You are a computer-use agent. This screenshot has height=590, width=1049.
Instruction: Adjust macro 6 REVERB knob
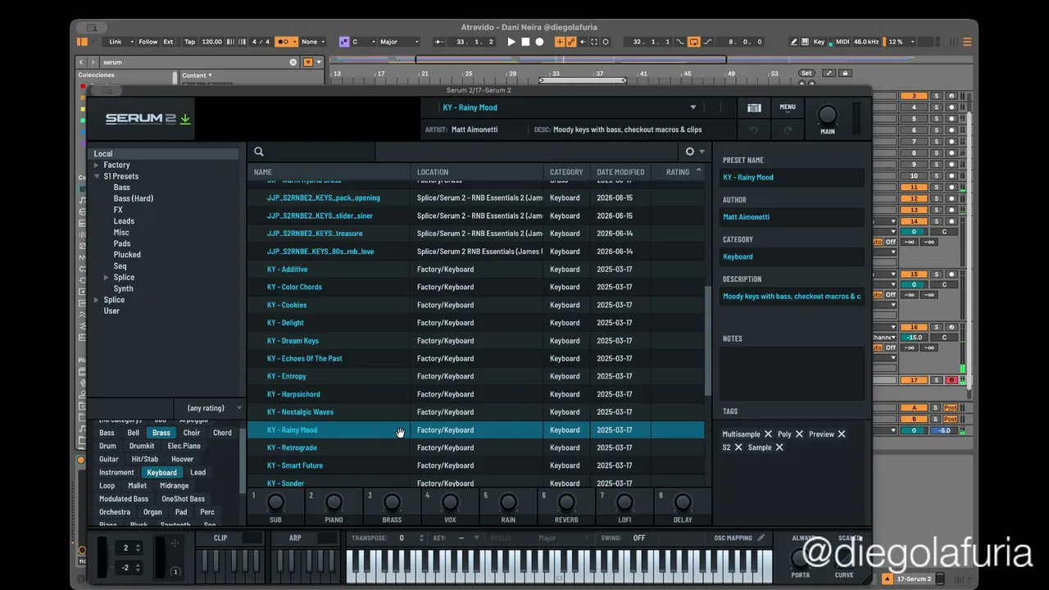(566, 502)
